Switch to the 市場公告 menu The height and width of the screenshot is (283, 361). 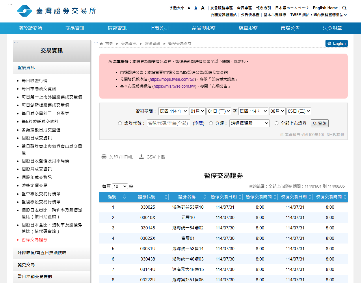(290, 28)
